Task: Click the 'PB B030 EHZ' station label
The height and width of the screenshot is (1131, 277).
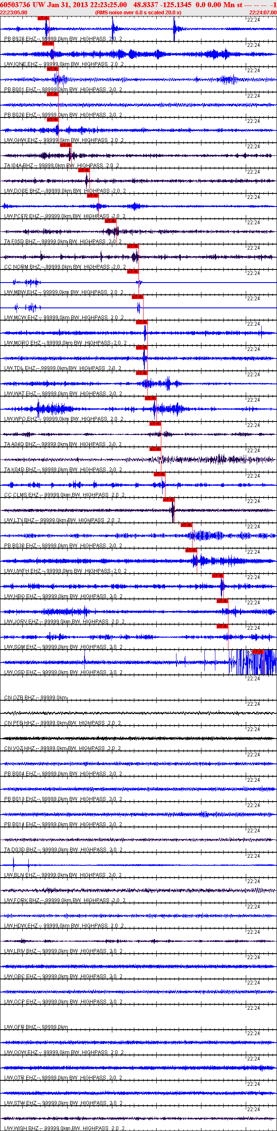Action: 21,546
